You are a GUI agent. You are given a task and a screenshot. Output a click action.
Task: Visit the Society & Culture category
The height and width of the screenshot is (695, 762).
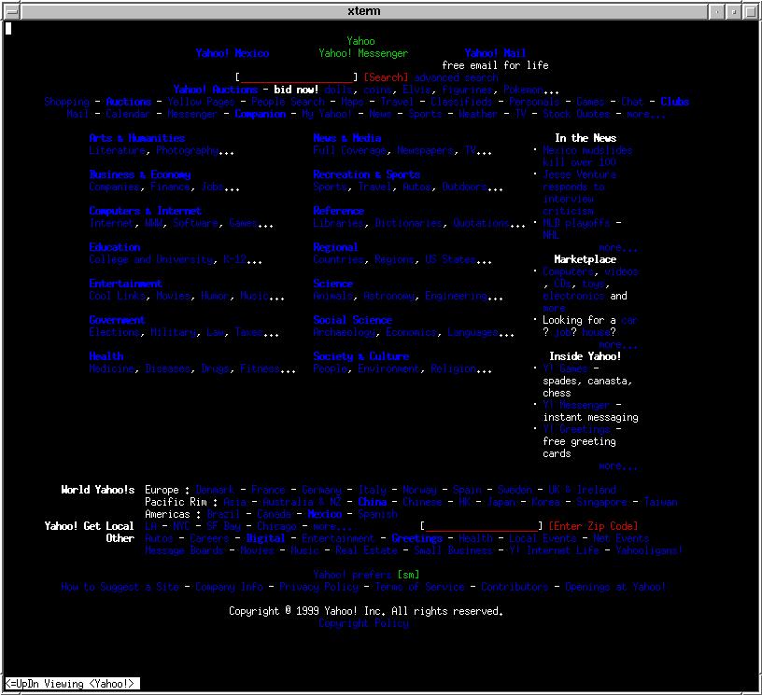click(x=360, y=356)
